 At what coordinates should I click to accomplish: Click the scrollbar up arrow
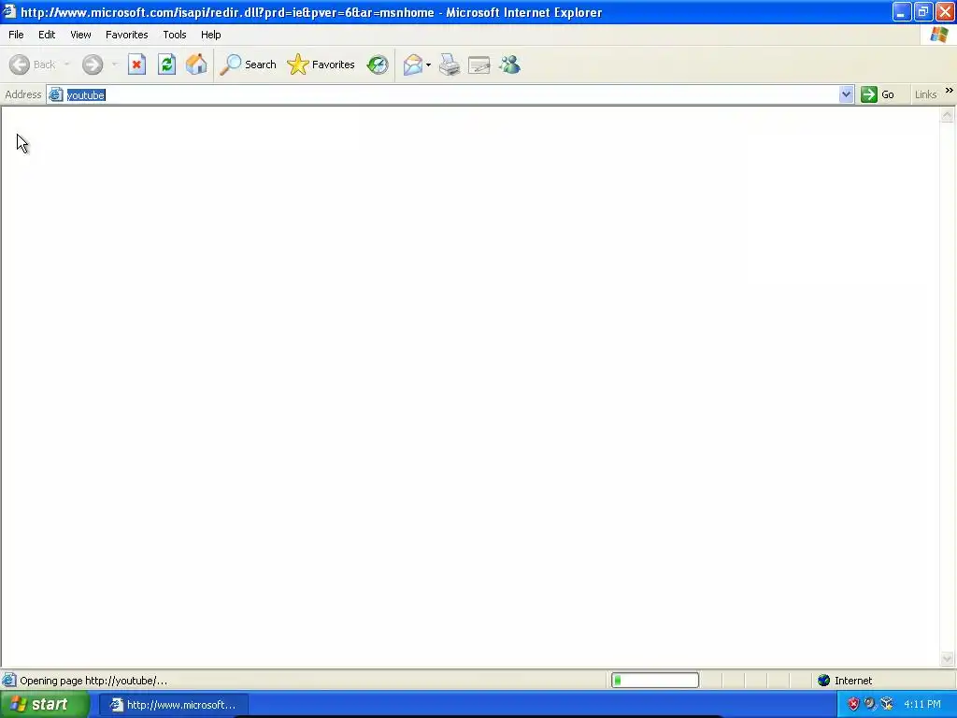click(948, 115)
